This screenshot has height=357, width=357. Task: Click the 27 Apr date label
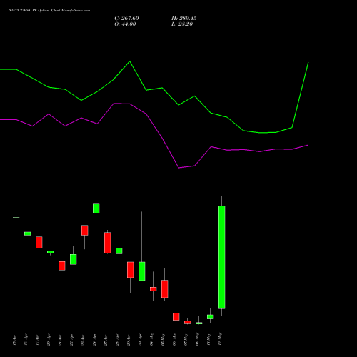point(106,340)
